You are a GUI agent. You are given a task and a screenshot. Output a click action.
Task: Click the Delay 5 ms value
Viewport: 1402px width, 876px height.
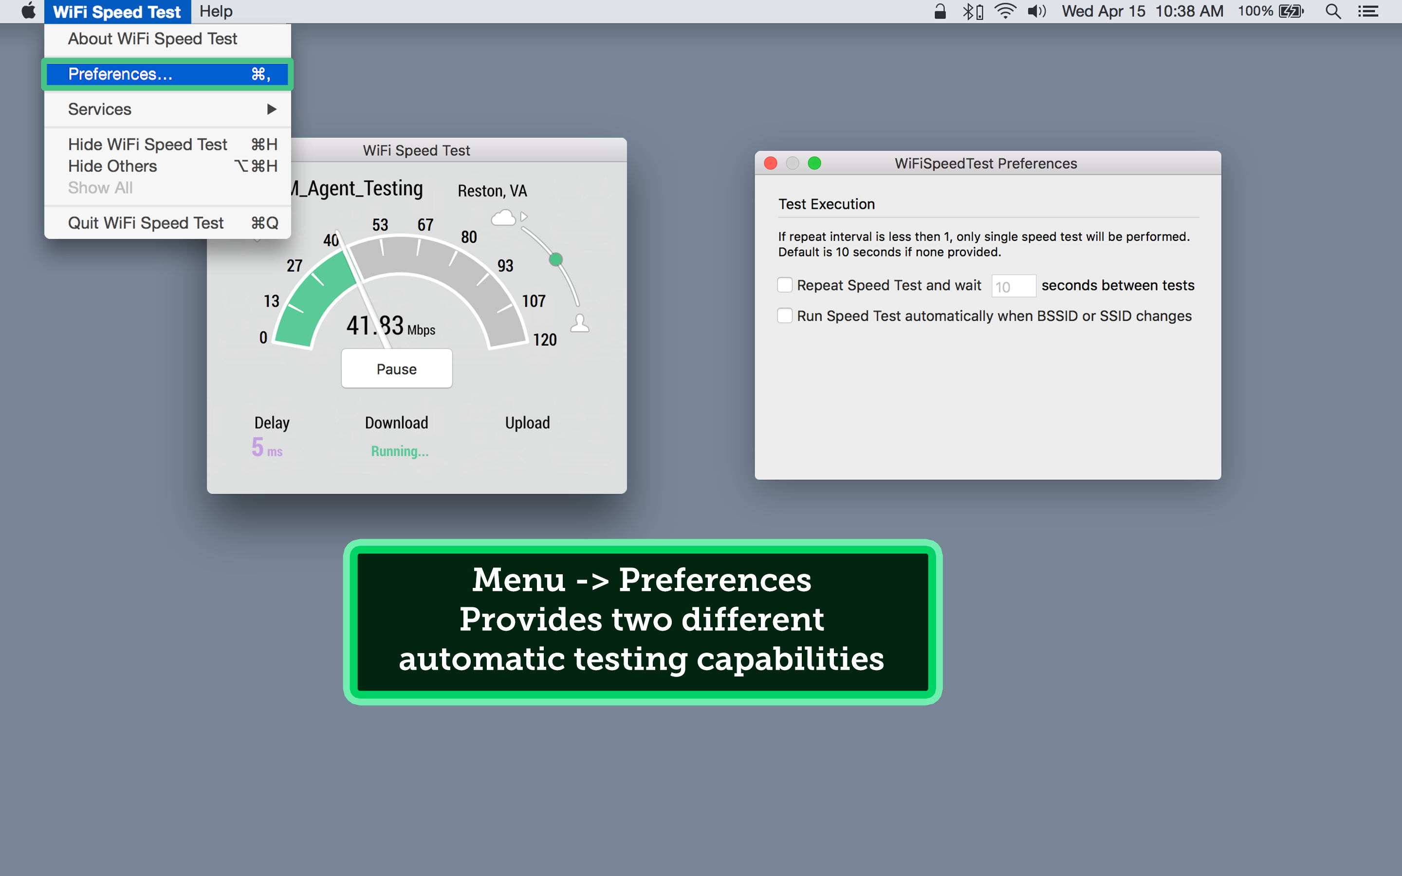click(267, 447)
